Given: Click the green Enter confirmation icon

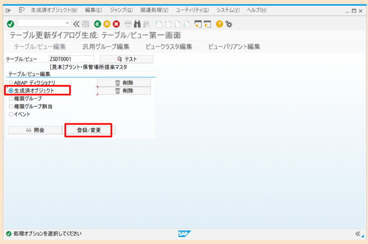Looking at the screenshot, I should [x=10, y=24].
